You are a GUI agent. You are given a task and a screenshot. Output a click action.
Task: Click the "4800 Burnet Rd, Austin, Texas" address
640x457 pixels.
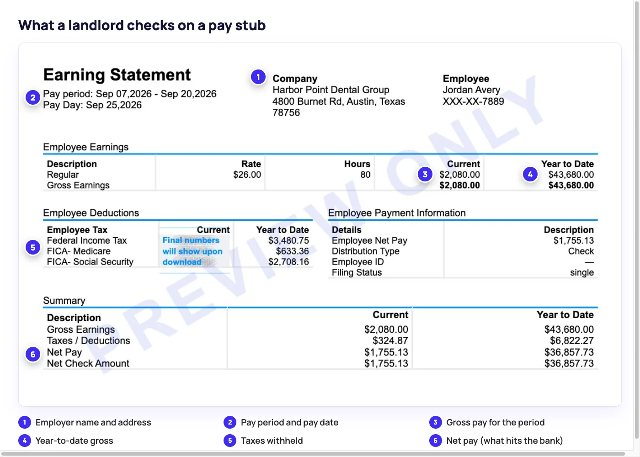pos(339,101)
